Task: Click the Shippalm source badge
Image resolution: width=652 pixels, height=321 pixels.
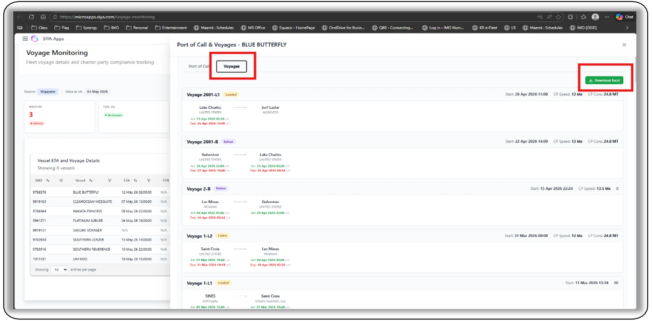Action: point(48,91)
